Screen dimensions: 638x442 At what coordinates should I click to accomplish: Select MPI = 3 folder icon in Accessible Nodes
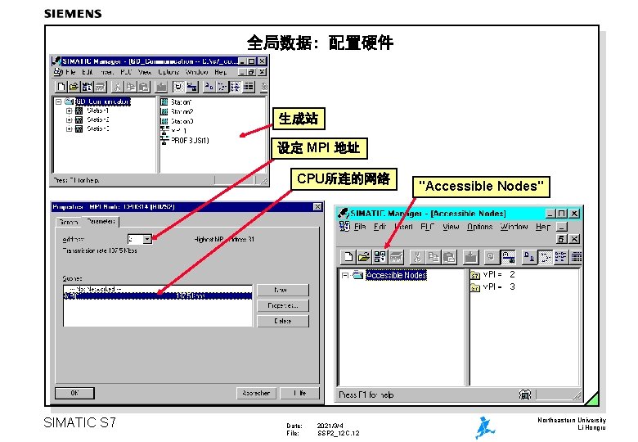pyautogui.click(x=475, y=287)
